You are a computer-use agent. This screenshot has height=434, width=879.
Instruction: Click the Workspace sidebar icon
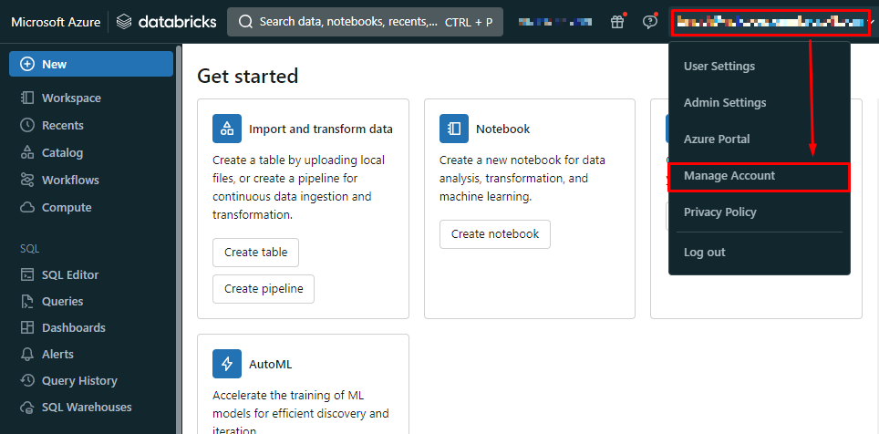point(27,98)
